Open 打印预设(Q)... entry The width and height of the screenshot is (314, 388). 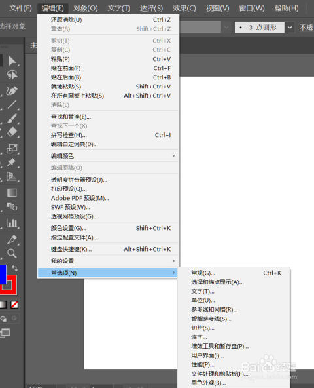(108, 189)
